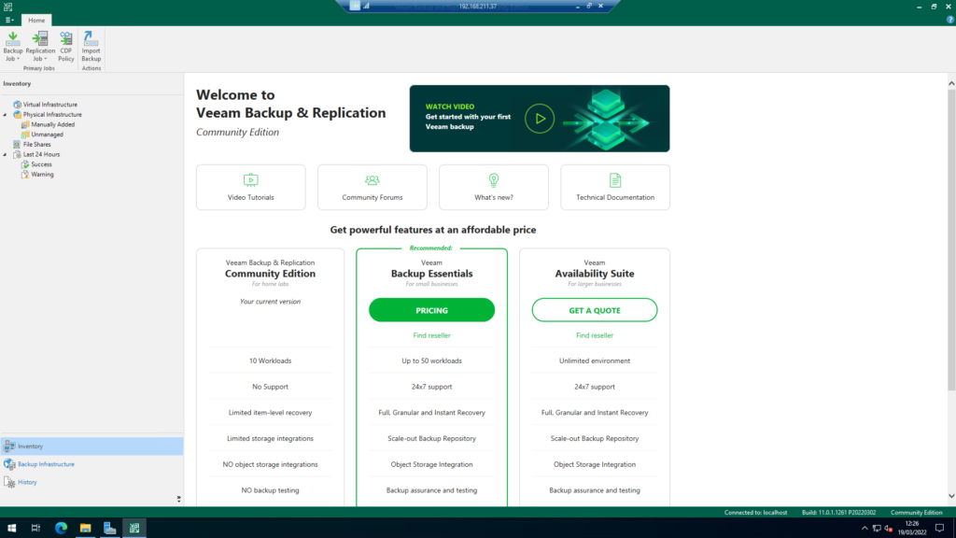Launch Microsoft Edge from the taskbar
Image resolution: width=956 pixels, height=538 pixels.
pos(61,529)
